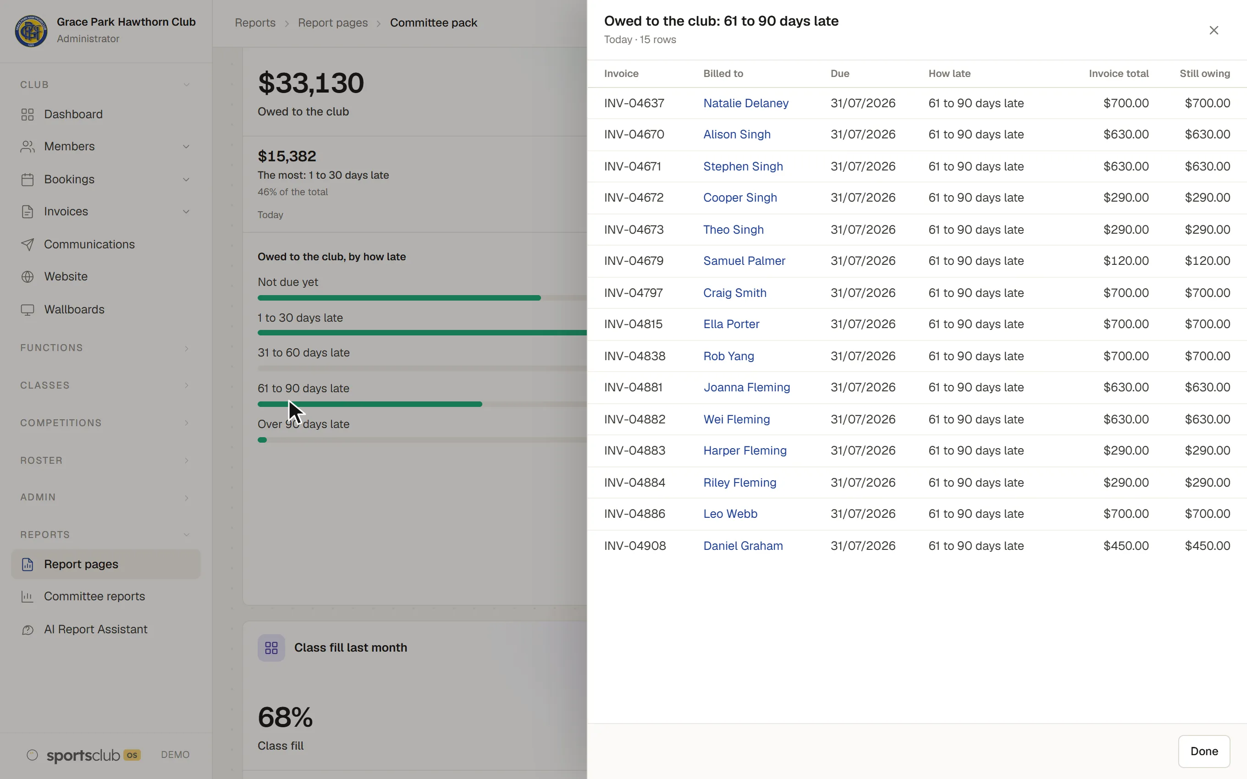Click the AI Report Assistant chat icon

tap(28, 630)
